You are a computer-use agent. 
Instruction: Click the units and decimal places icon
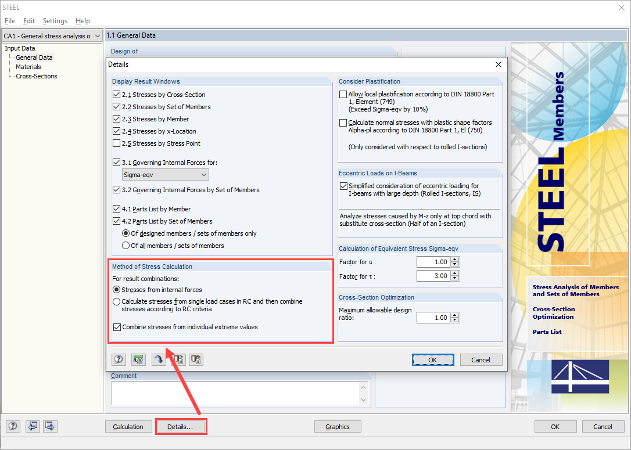click(138, 359)
